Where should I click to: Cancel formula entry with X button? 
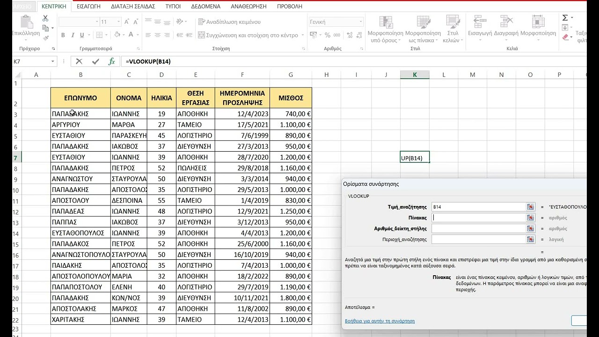click(79, 61)
